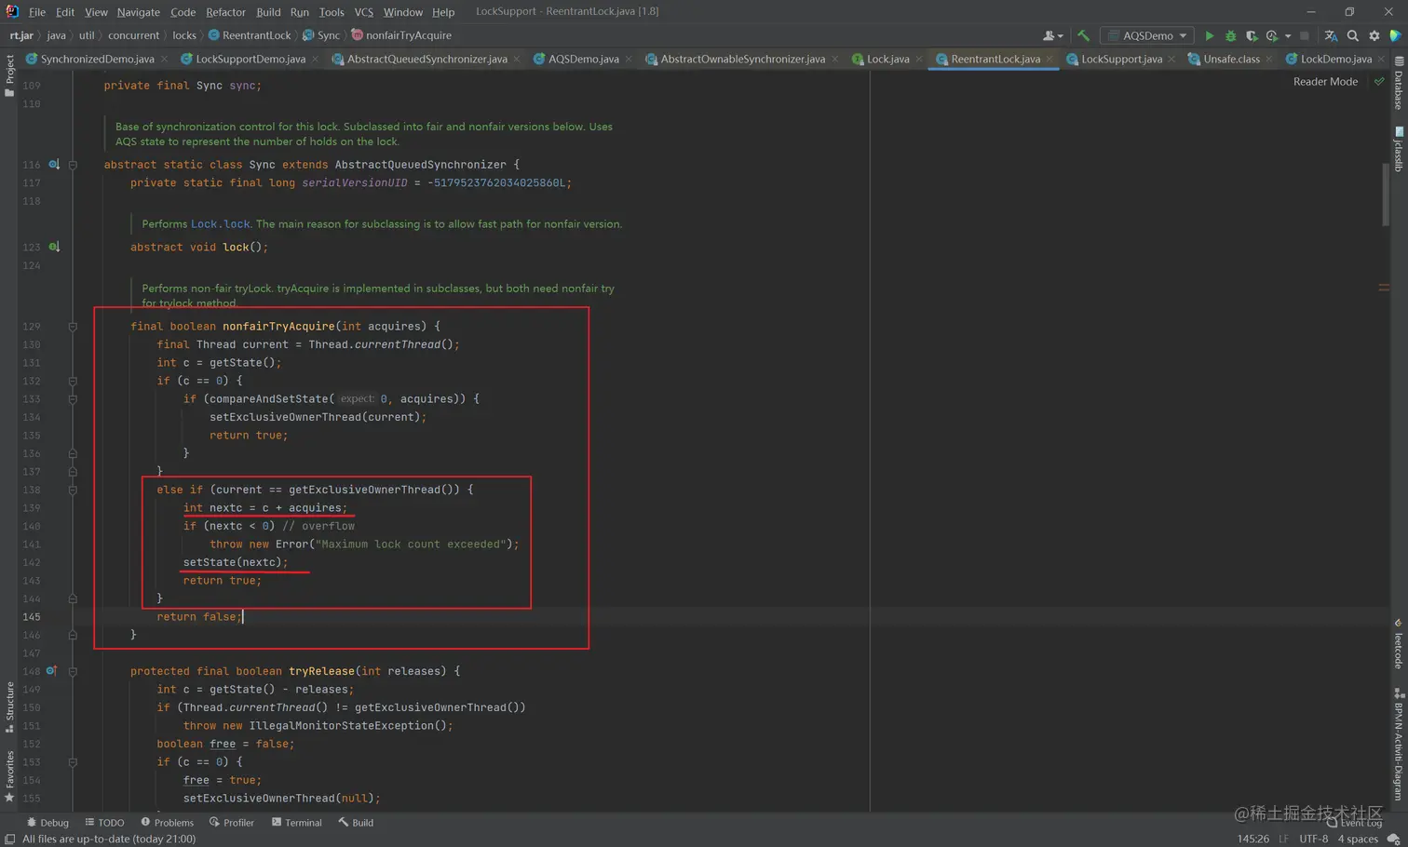Screen dimensions: 1408x847
Task: Open the Favorites tool window
Action: (x=9, y=776)
